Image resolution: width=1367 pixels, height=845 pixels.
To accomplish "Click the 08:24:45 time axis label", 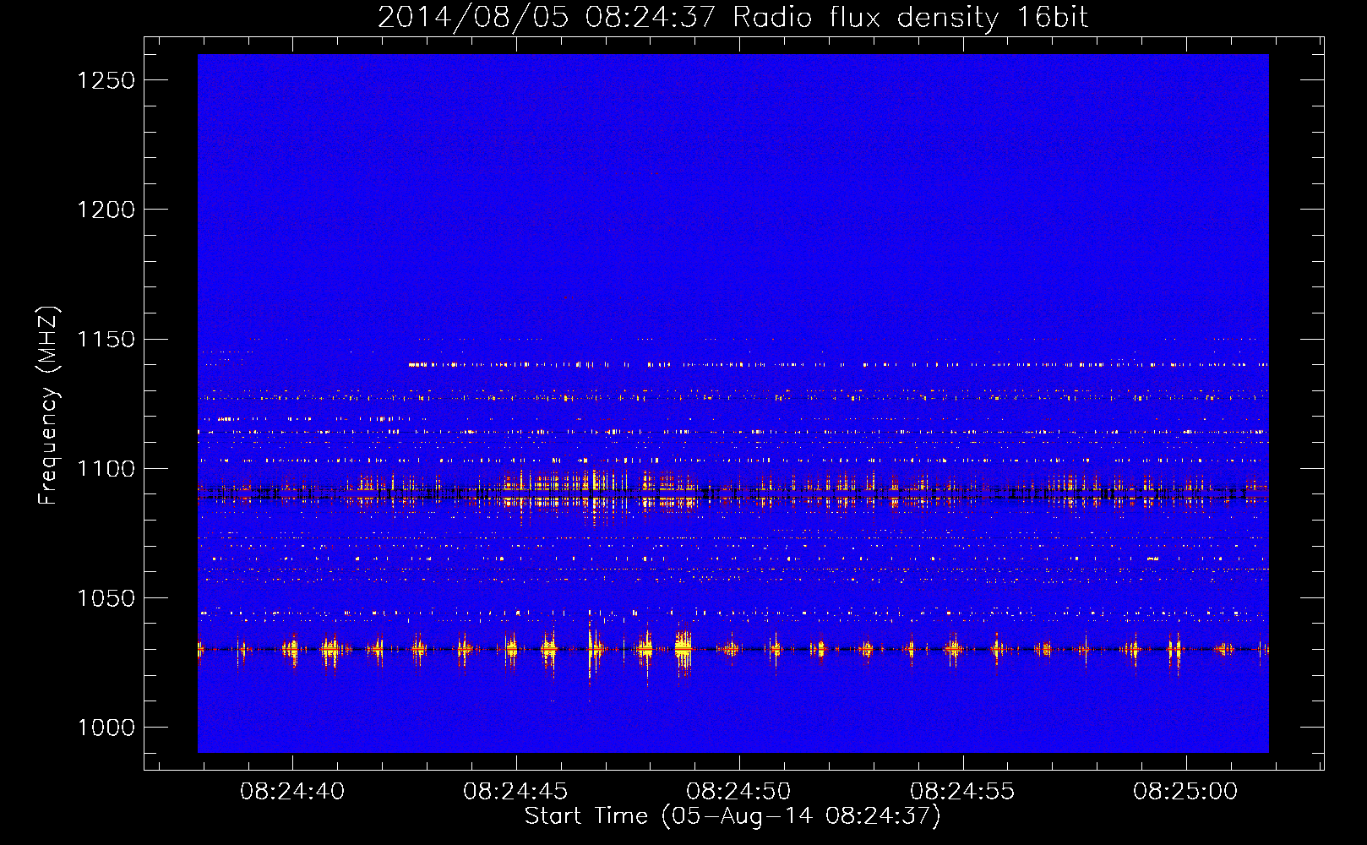I will tap(515, 792).
